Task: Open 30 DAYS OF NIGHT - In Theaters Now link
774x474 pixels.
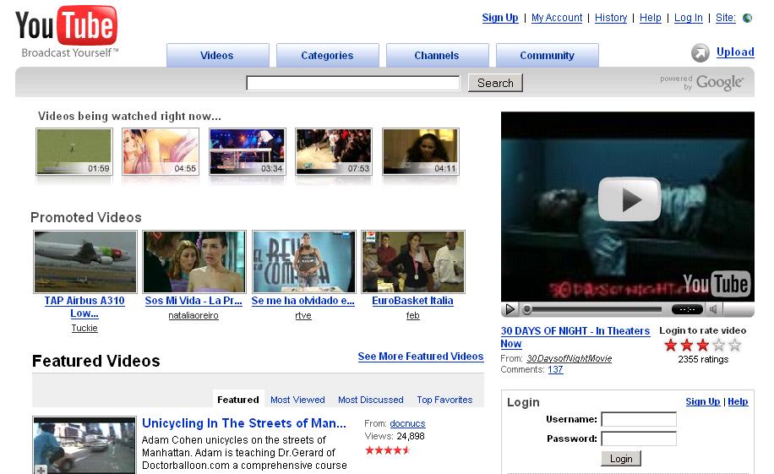Action: [x=575, y=337]
